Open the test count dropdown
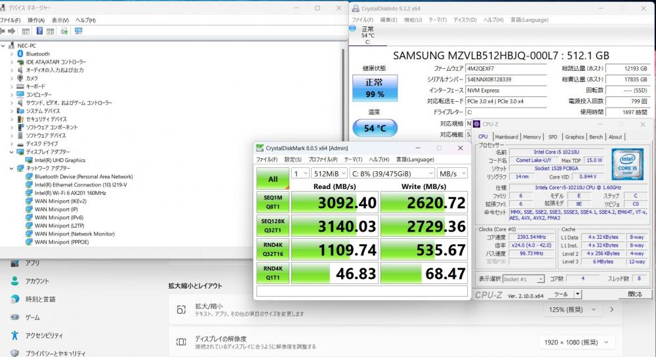This screenshot has width=656, height=357. coord(300,173)
